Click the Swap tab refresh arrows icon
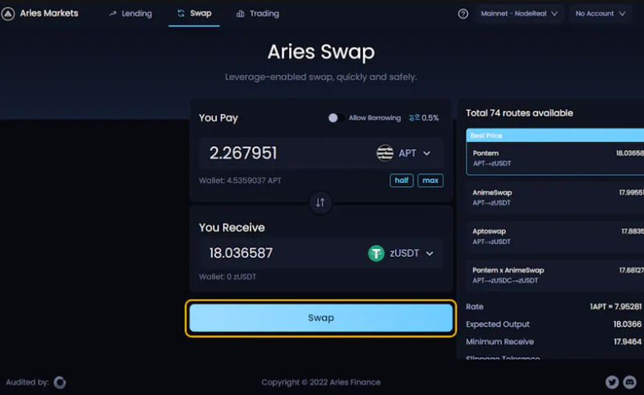The image size is (644, 395). pyautogui.click(x=181, y=14)
